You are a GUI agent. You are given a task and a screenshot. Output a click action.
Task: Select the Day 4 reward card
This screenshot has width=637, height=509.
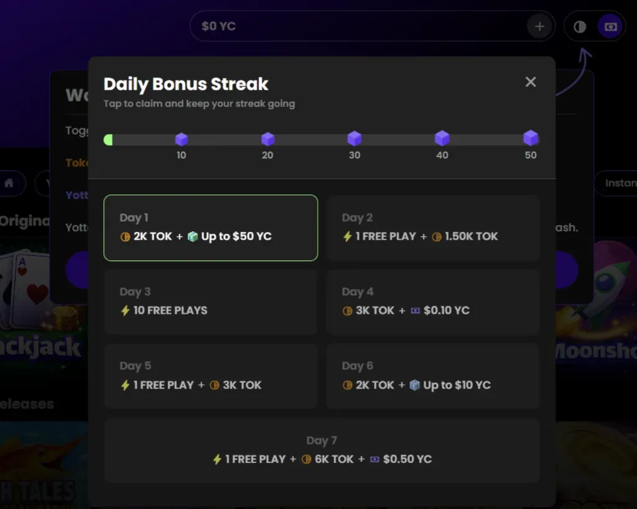[x=433, y=301]
